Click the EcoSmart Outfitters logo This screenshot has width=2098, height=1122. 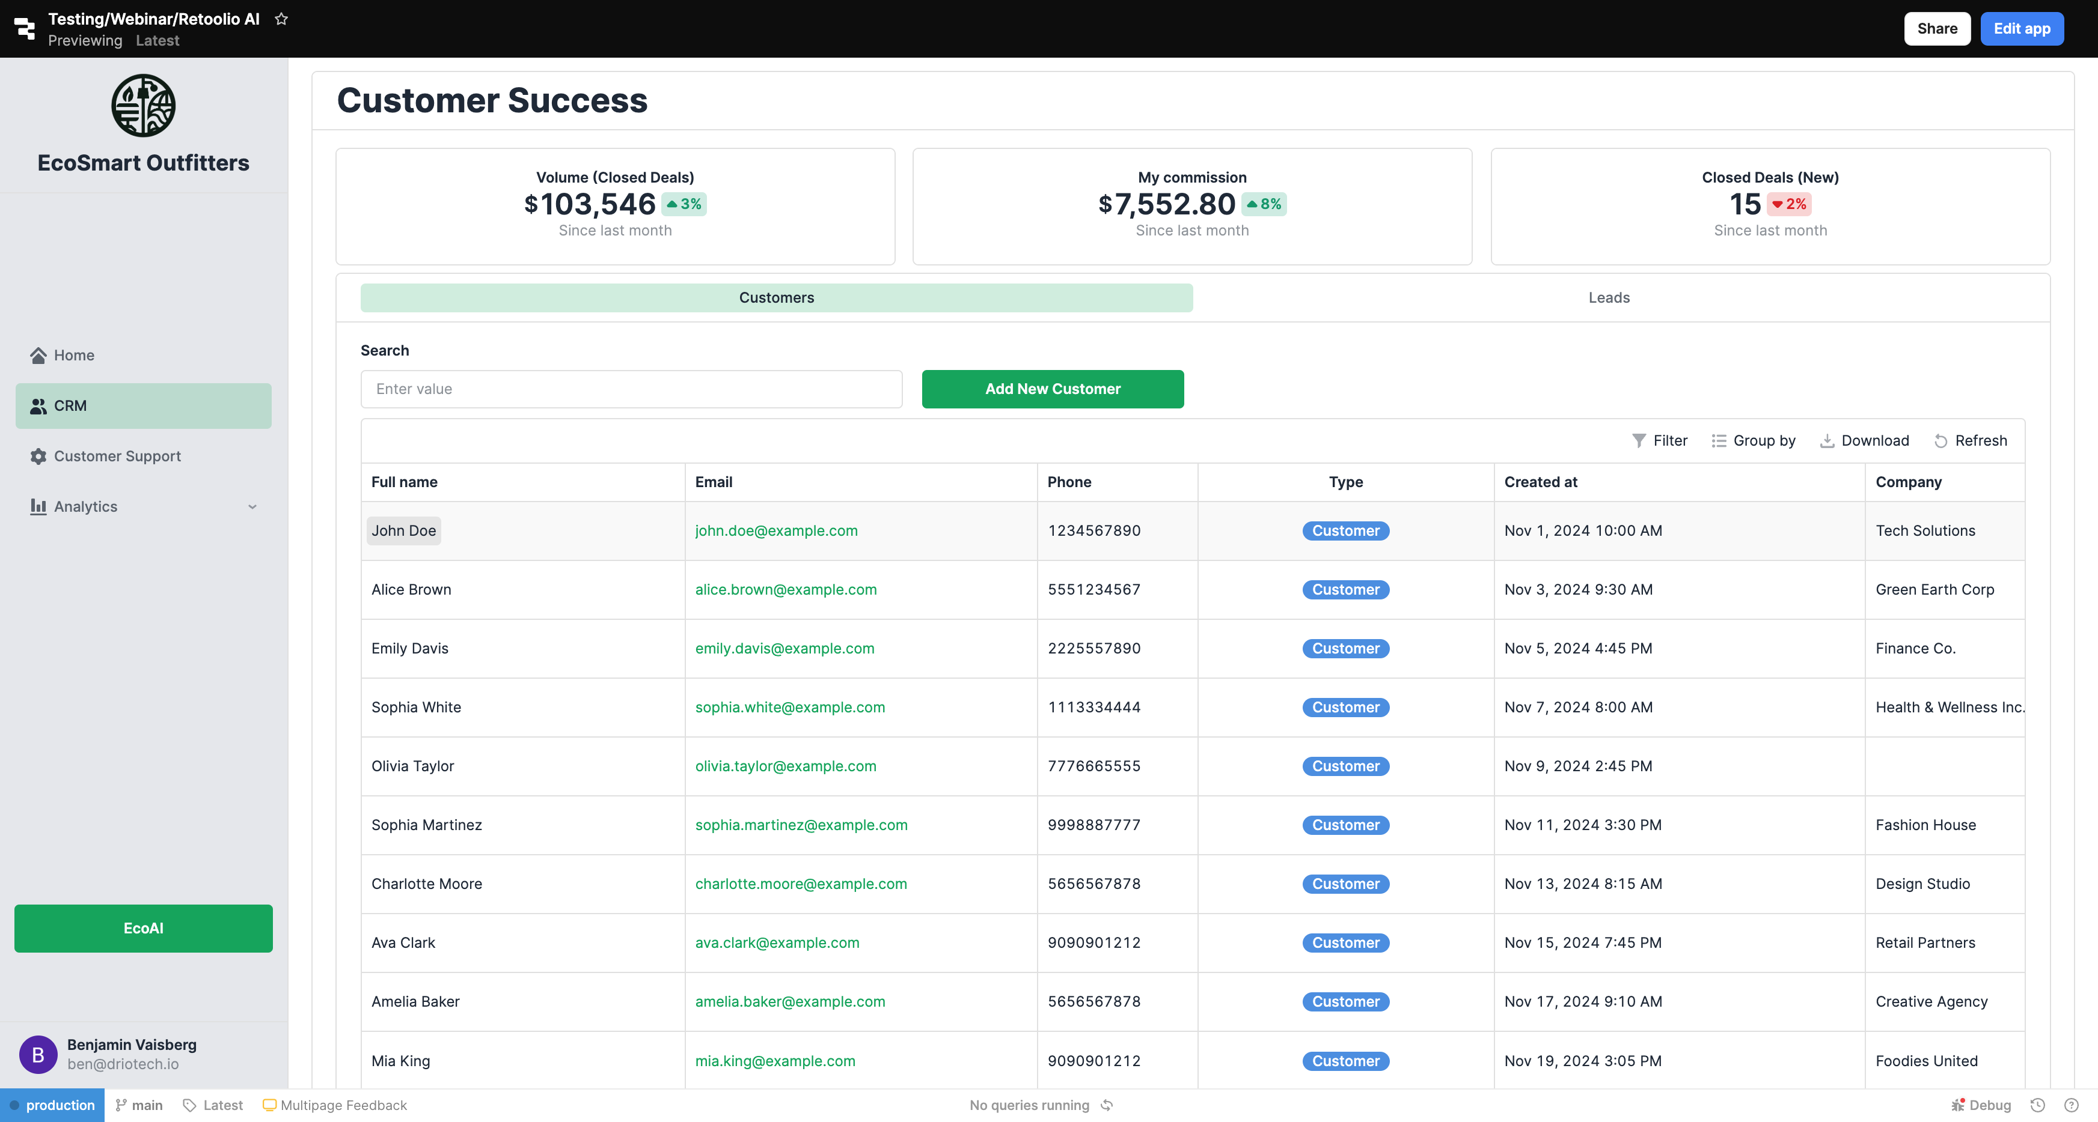pyautogui.click(x=143, y=106)
